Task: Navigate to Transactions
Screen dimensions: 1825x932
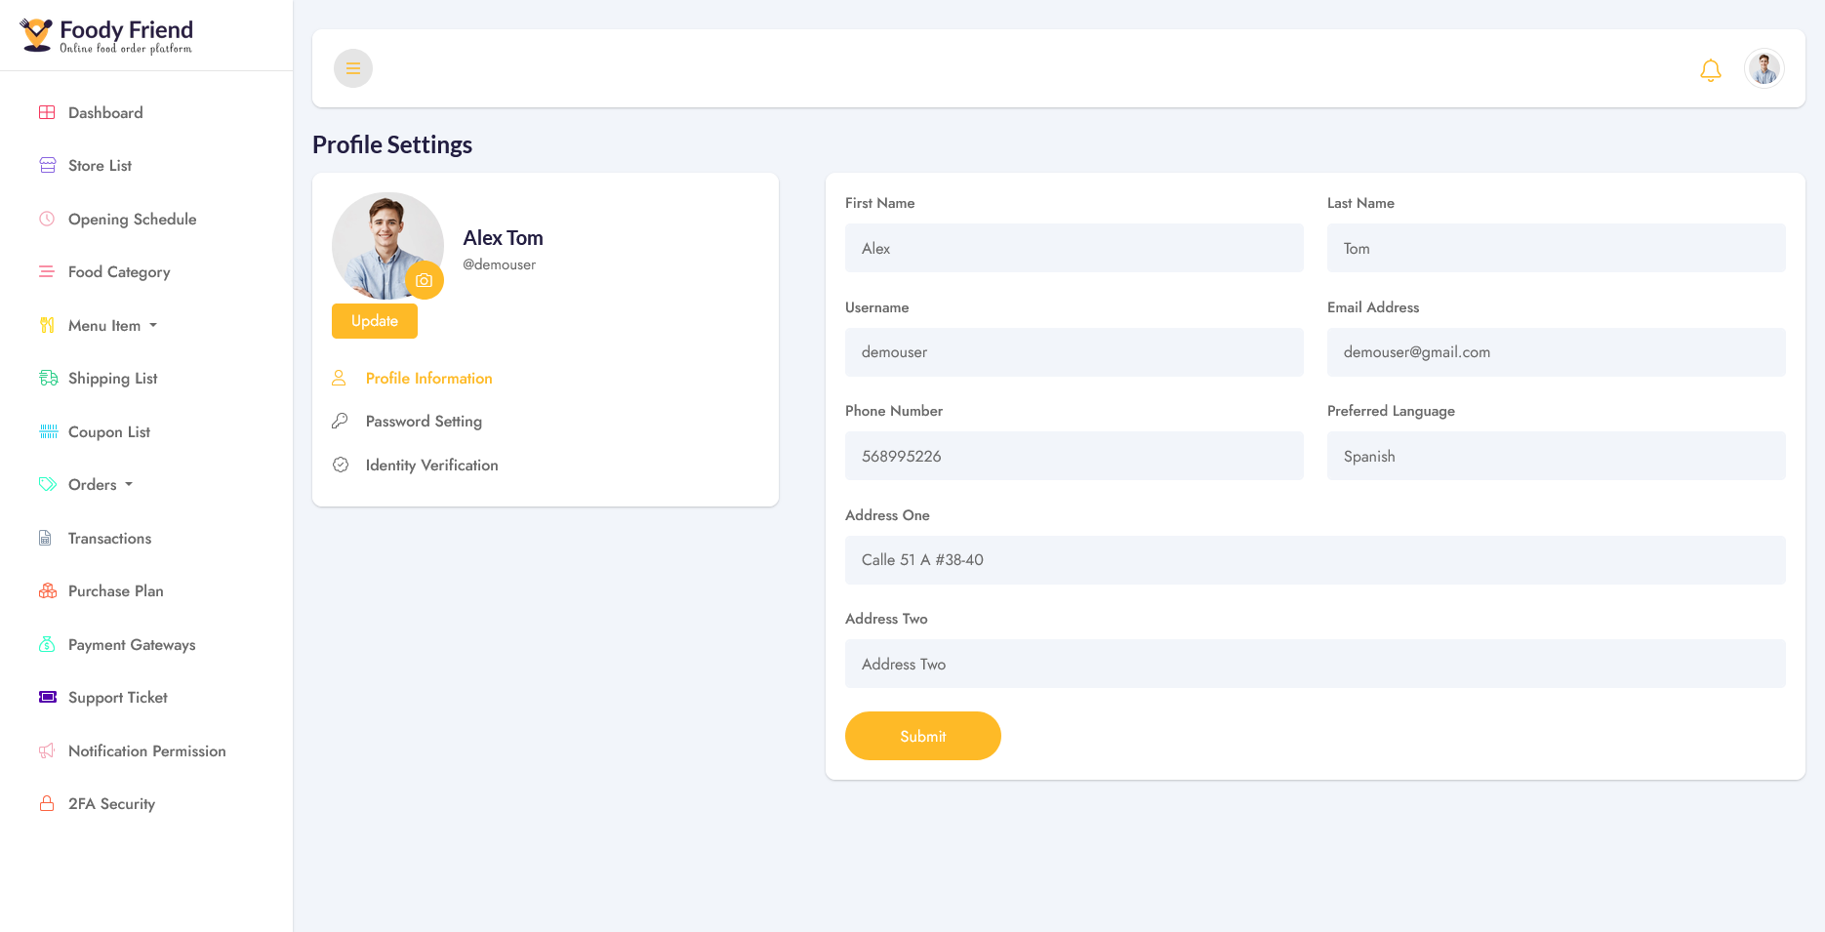Action: 109,538
